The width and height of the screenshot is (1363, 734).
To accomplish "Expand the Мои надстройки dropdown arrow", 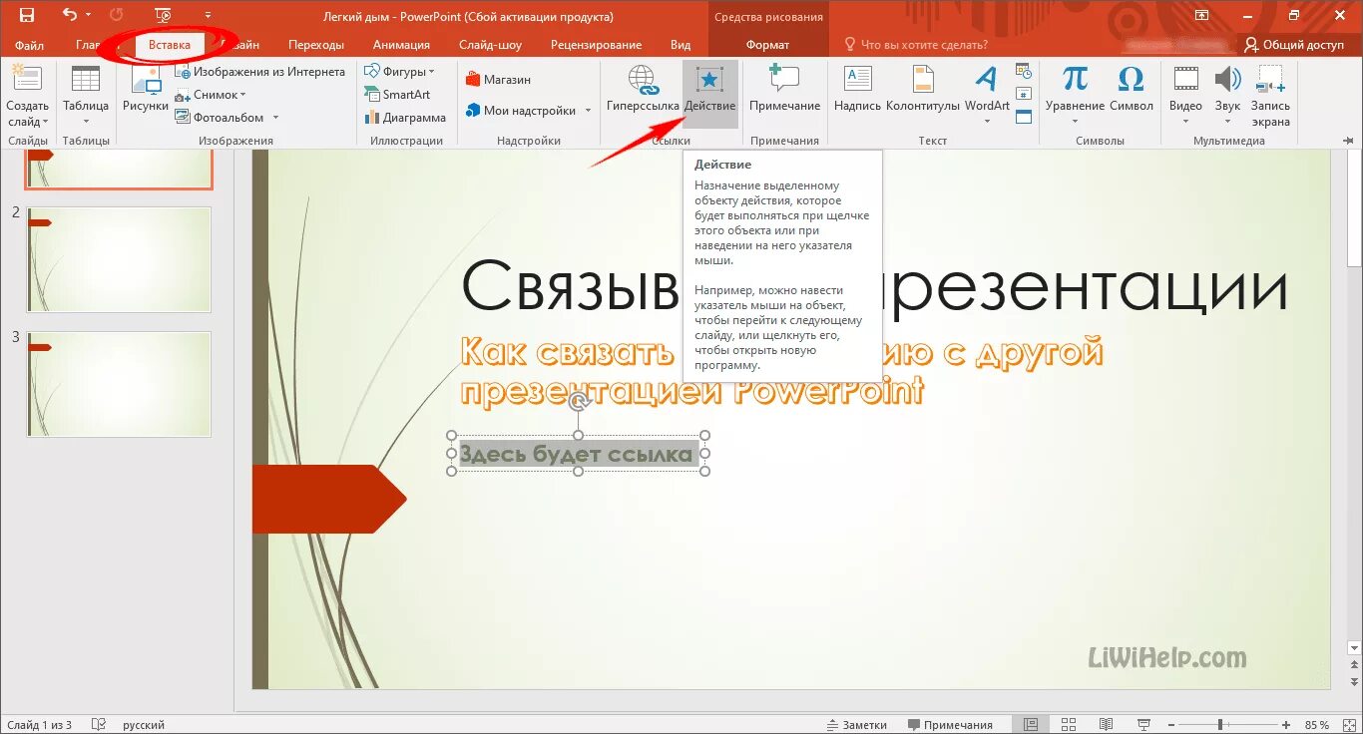I will point(588,111).
